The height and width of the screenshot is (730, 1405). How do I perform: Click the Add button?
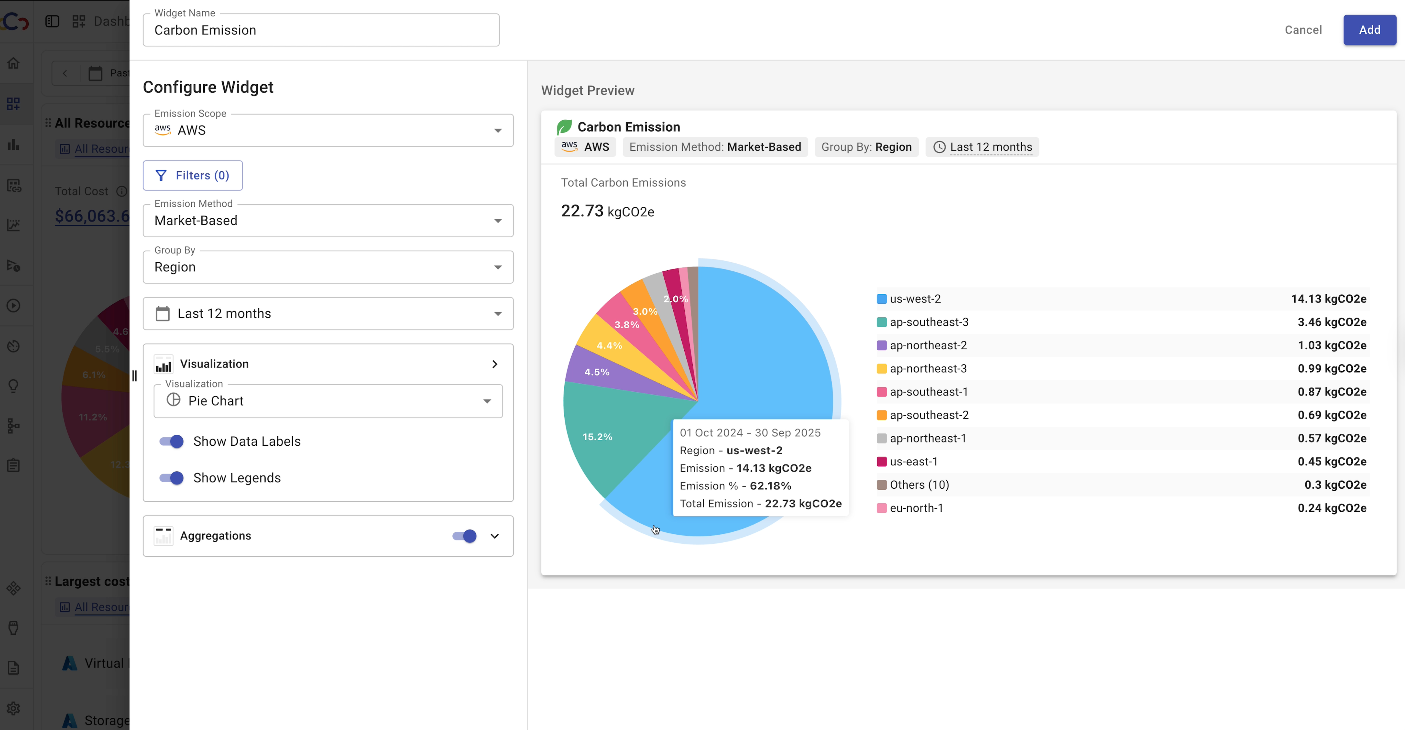click(x=1369, y=30)
